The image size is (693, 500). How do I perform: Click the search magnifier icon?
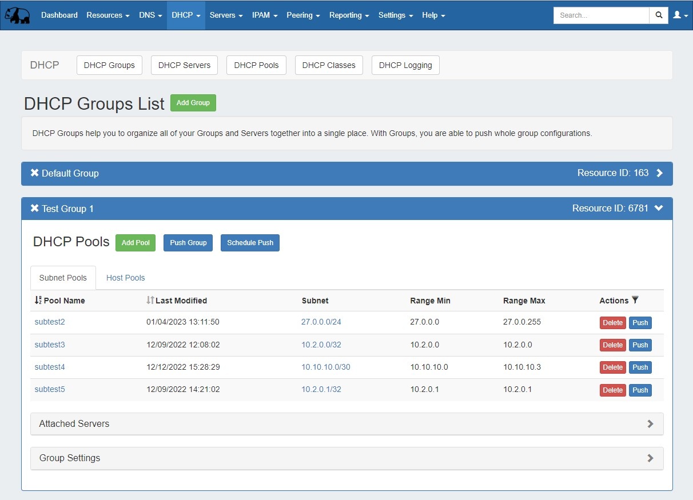(x=659, y=15)
